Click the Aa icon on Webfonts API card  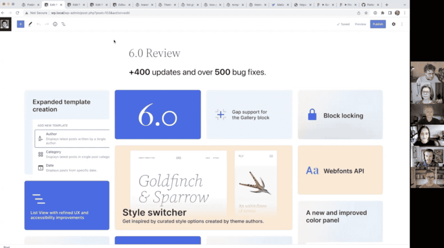pyautogui.click(x=312, y=171)
